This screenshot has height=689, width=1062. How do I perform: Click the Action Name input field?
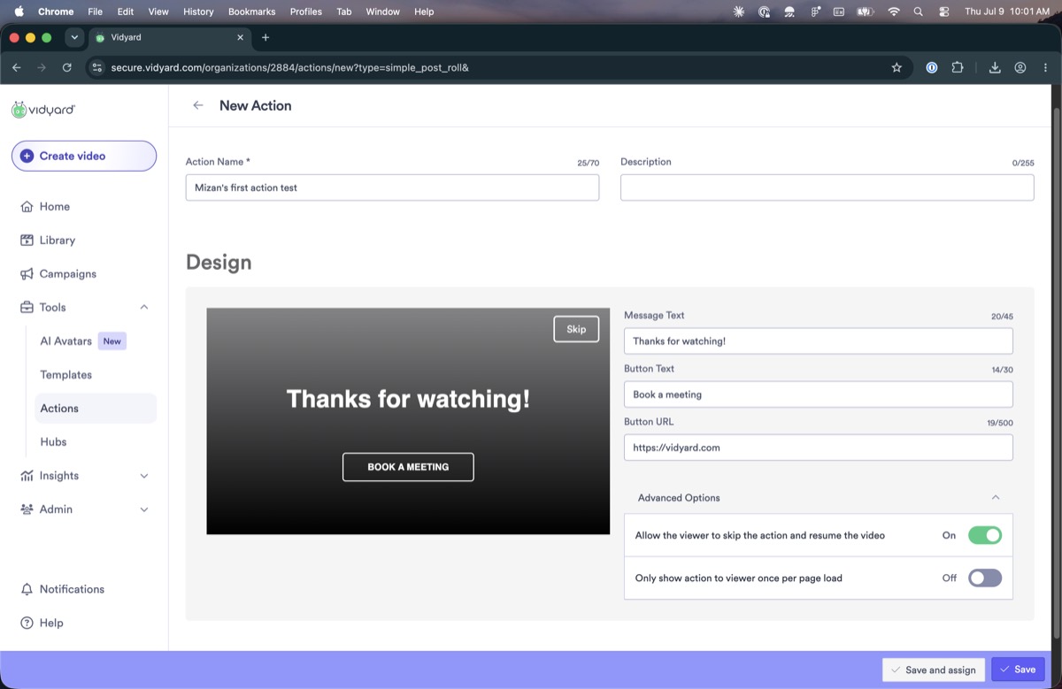(x=392, y=188)
